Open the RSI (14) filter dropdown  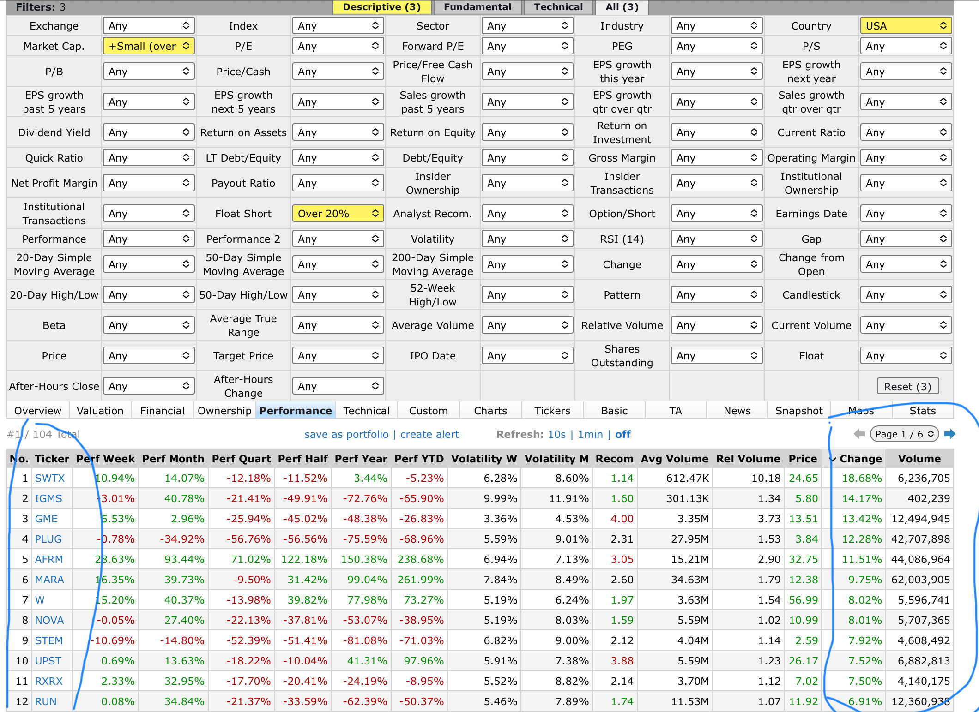717,239
